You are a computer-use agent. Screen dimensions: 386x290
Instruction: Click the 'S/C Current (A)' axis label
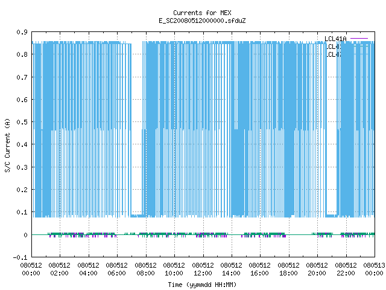[x=8, y=145]
